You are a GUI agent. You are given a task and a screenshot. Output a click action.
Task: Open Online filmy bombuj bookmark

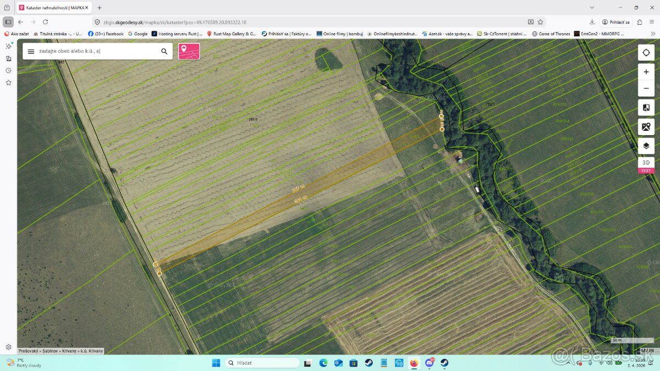click(339, 34)
